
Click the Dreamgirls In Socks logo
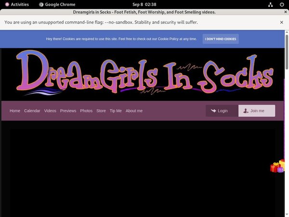click(x=144, y=75)
